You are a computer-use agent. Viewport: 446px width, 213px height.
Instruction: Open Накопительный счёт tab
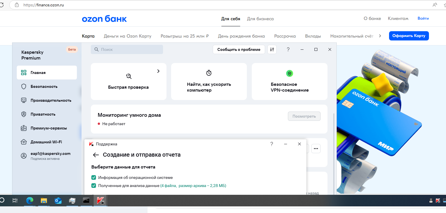coord(352,36)
